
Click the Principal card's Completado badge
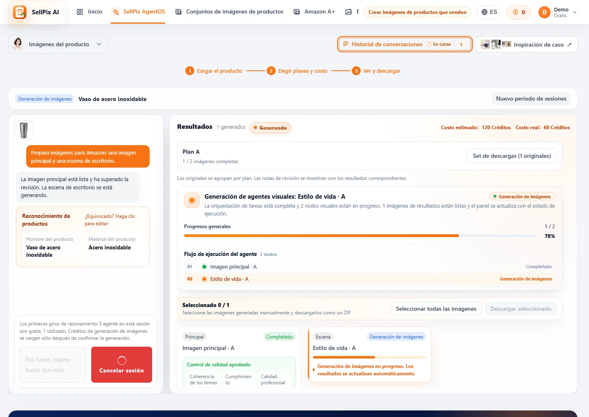(x=279, y=337)
